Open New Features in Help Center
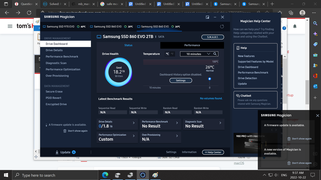 (246, 56)
